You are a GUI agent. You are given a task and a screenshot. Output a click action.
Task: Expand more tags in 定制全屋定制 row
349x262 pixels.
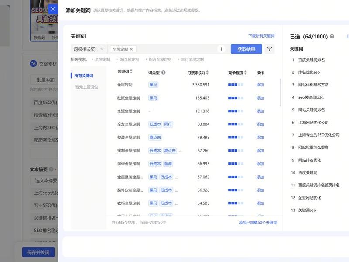click(180, 151)
